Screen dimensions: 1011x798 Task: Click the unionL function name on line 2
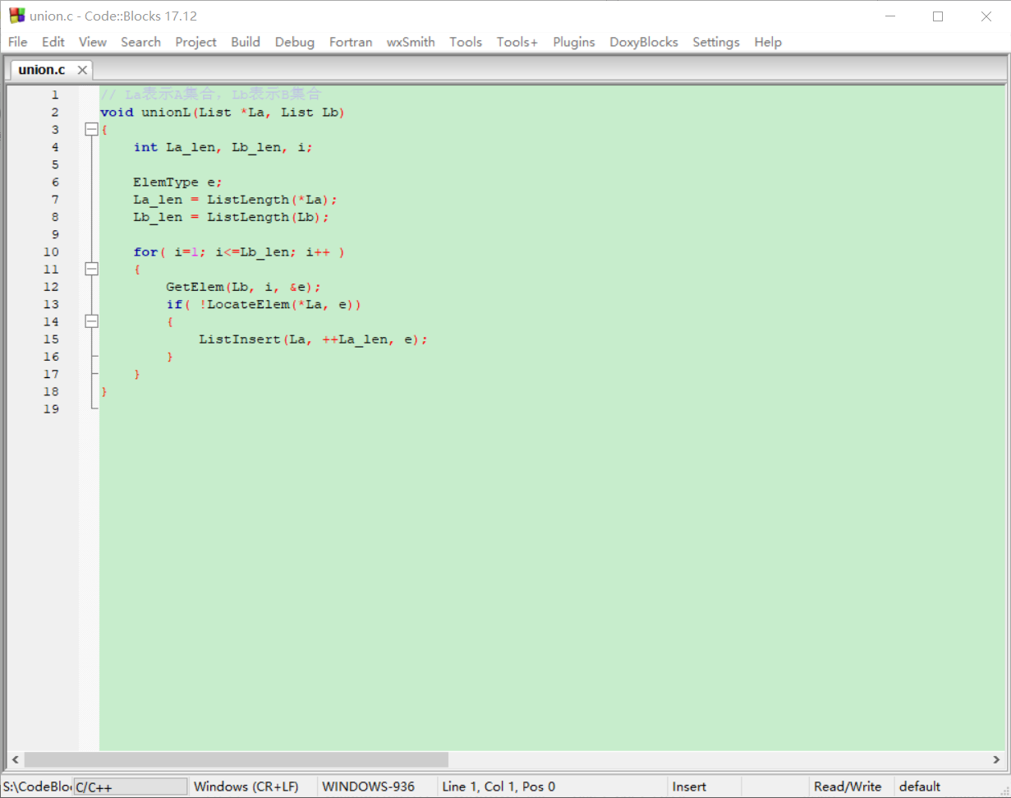[166, 113]
